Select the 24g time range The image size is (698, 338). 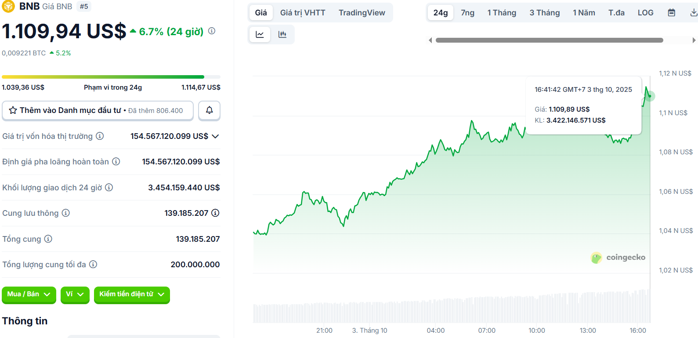[x=440, y=13]
